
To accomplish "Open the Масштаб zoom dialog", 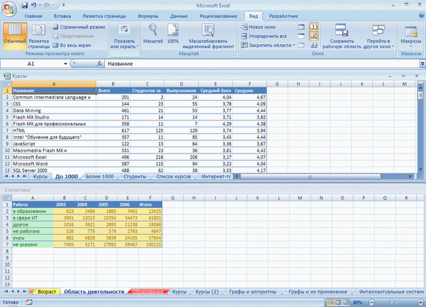I will [153, 34].
